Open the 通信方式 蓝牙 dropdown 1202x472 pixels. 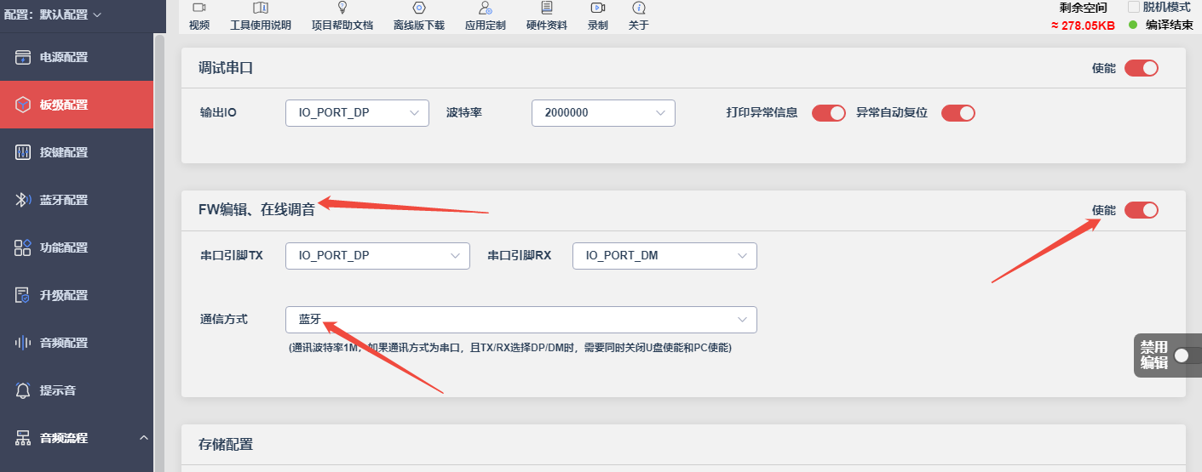click(x=521, y=320)
